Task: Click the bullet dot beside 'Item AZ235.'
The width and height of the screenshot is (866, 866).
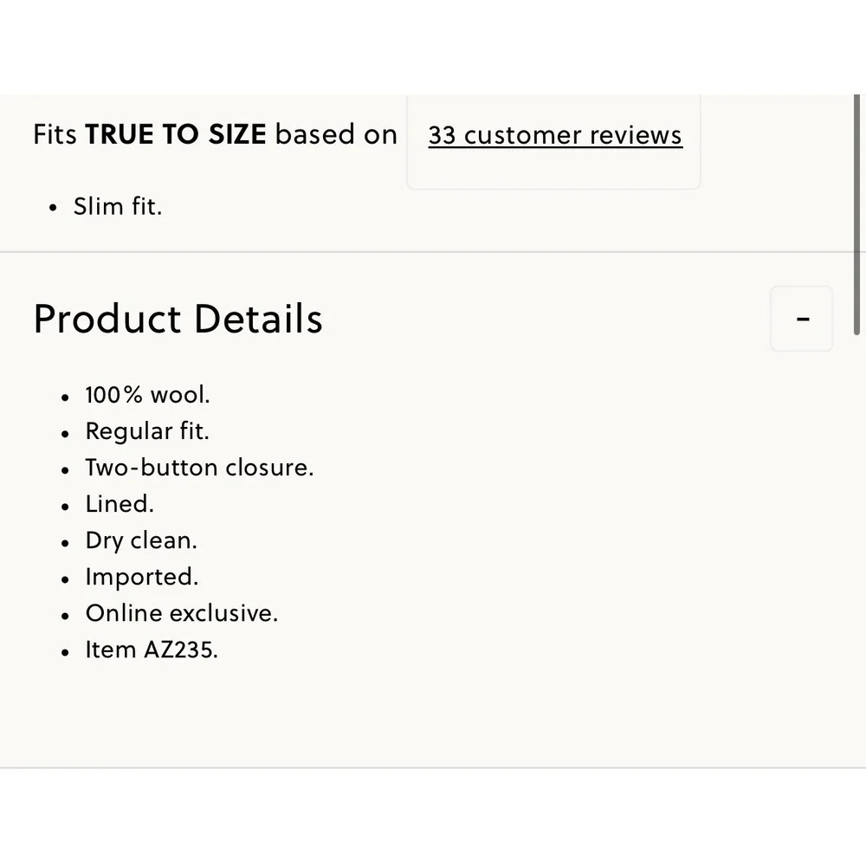Action: [65, 652]
